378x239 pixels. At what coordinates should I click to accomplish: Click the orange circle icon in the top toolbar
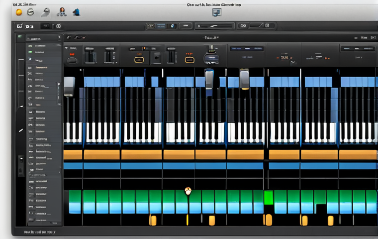pyautogui.click(x=19, y=12)
